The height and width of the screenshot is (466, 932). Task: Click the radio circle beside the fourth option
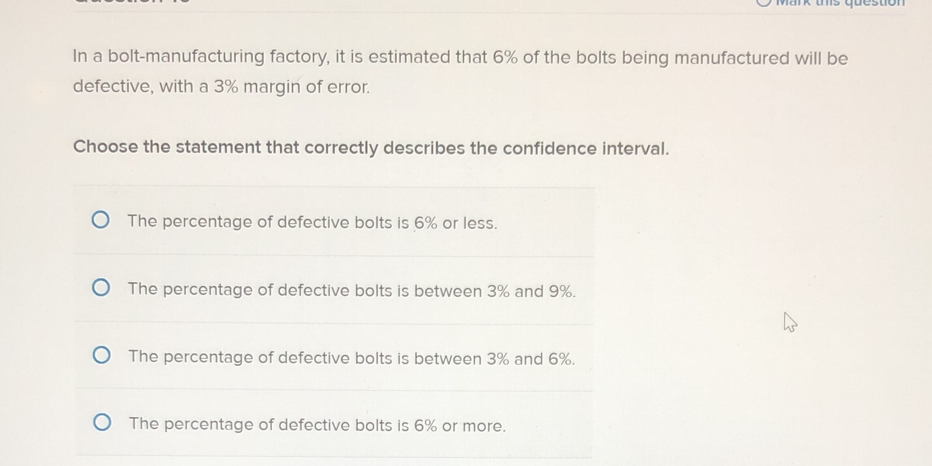tap(102, 422)
